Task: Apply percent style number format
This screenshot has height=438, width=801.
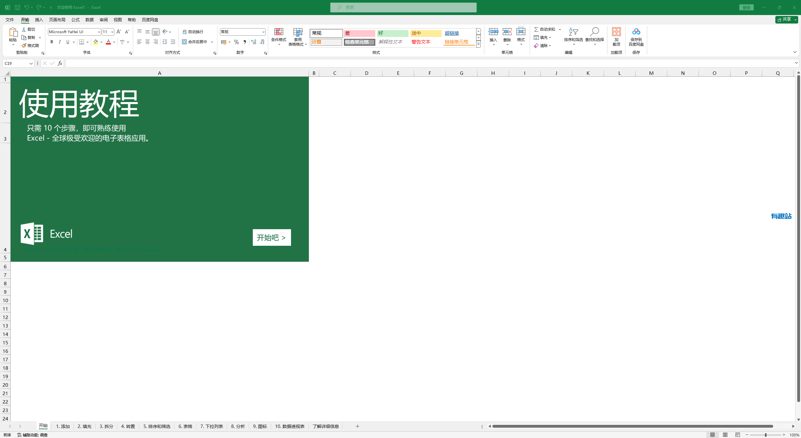Action: (237, 42)
